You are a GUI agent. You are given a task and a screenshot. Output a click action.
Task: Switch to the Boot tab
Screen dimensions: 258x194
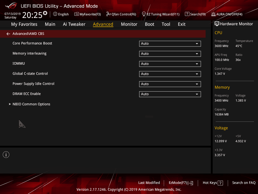tap(149, 24)
